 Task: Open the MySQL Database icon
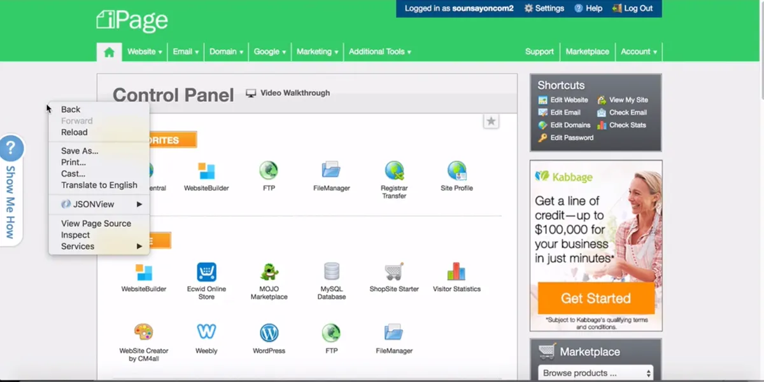pyautogui.click(x=332, y=271)
